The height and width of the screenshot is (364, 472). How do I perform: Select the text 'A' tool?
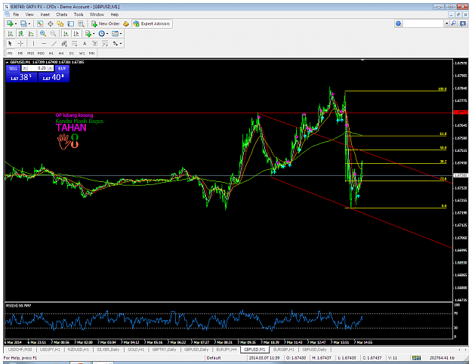pyautogui.click(x=85, y=44)
